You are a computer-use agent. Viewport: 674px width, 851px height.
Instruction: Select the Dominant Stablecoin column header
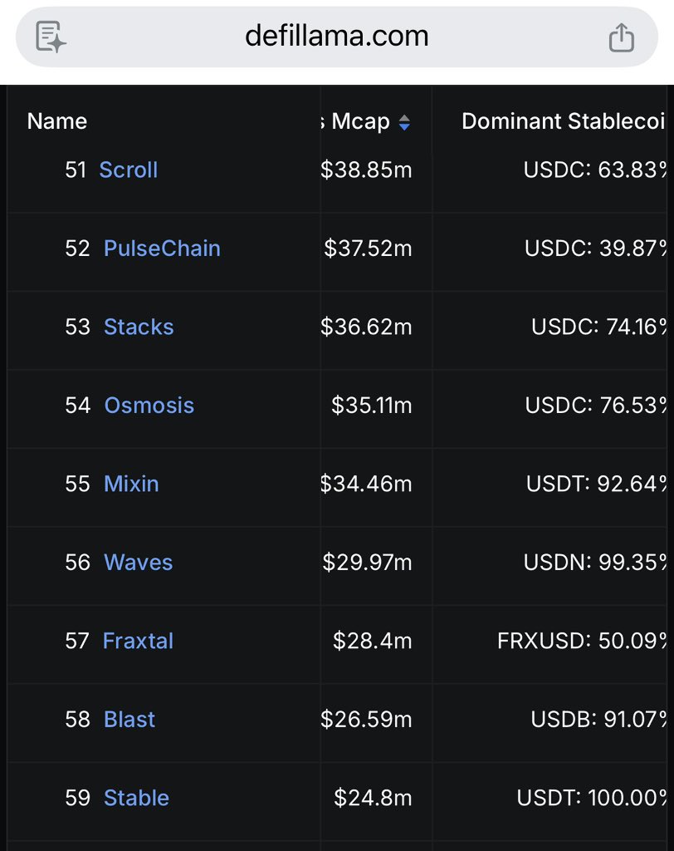pos(563,121)
